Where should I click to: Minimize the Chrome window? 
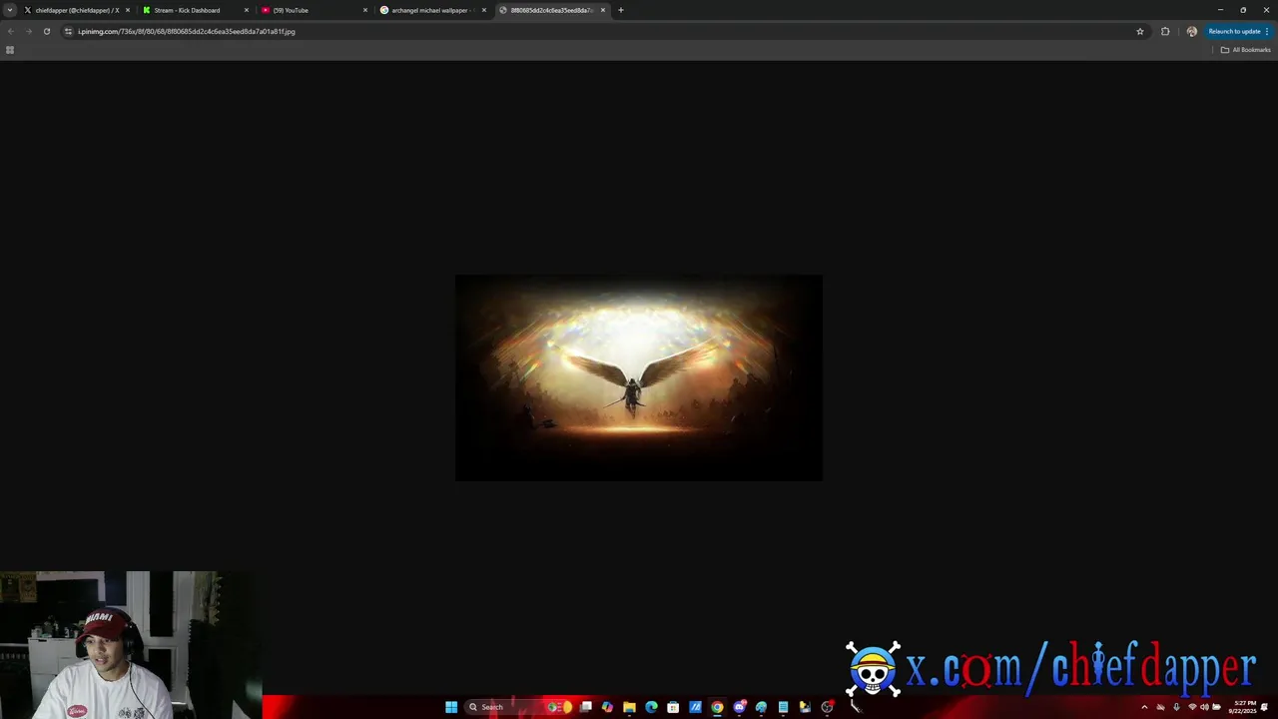pos(1220,10)
